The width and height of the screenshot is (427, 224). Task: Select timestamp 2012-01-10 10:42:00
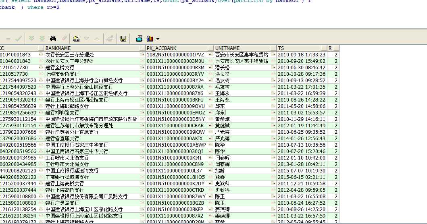[x=302, y=158]
